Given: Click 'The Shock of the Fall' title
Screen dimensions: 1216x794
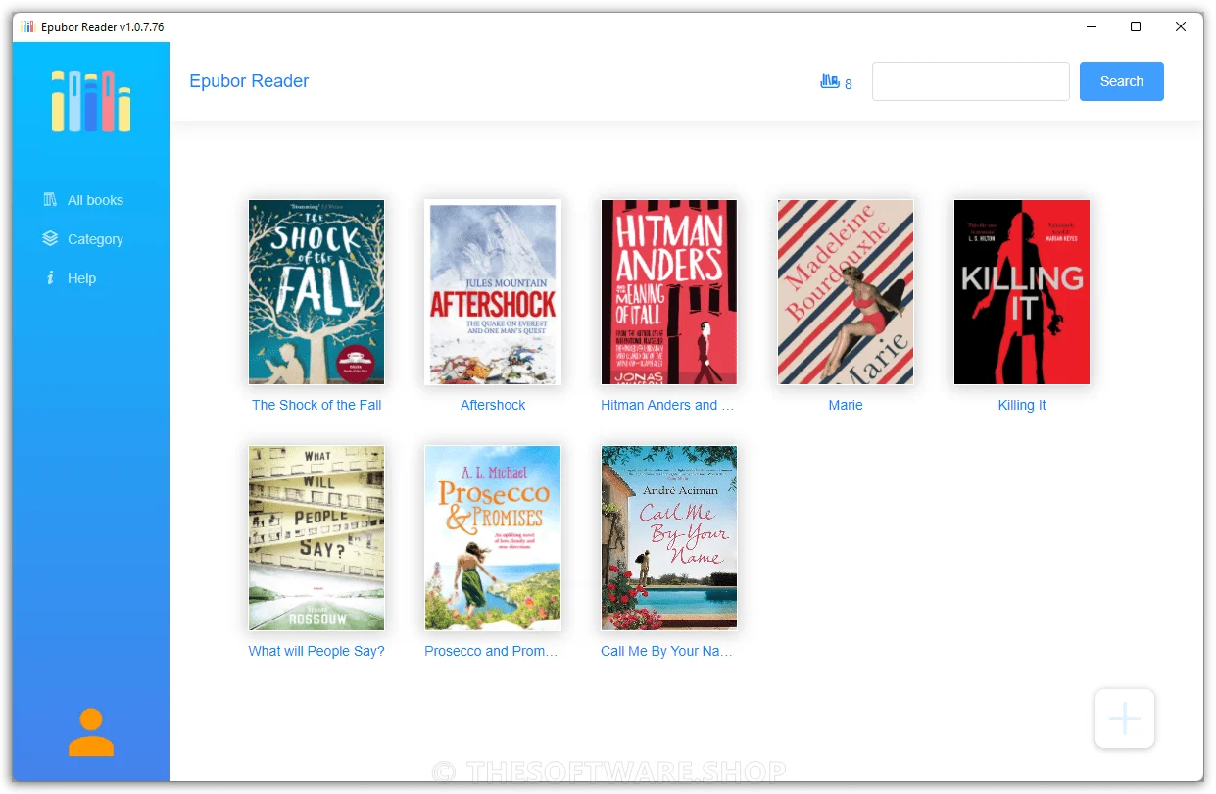Looking at the screenshot, I should tap(316, 405).
